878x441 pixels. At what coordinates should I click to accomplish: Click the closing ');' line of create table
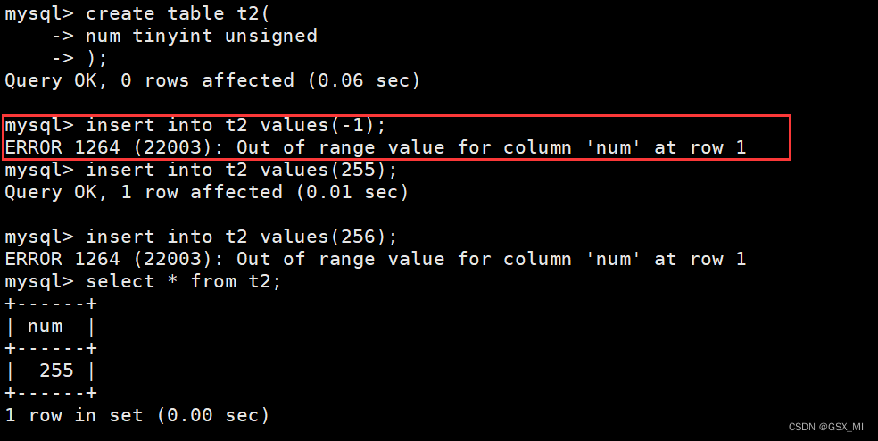point(79,58)
